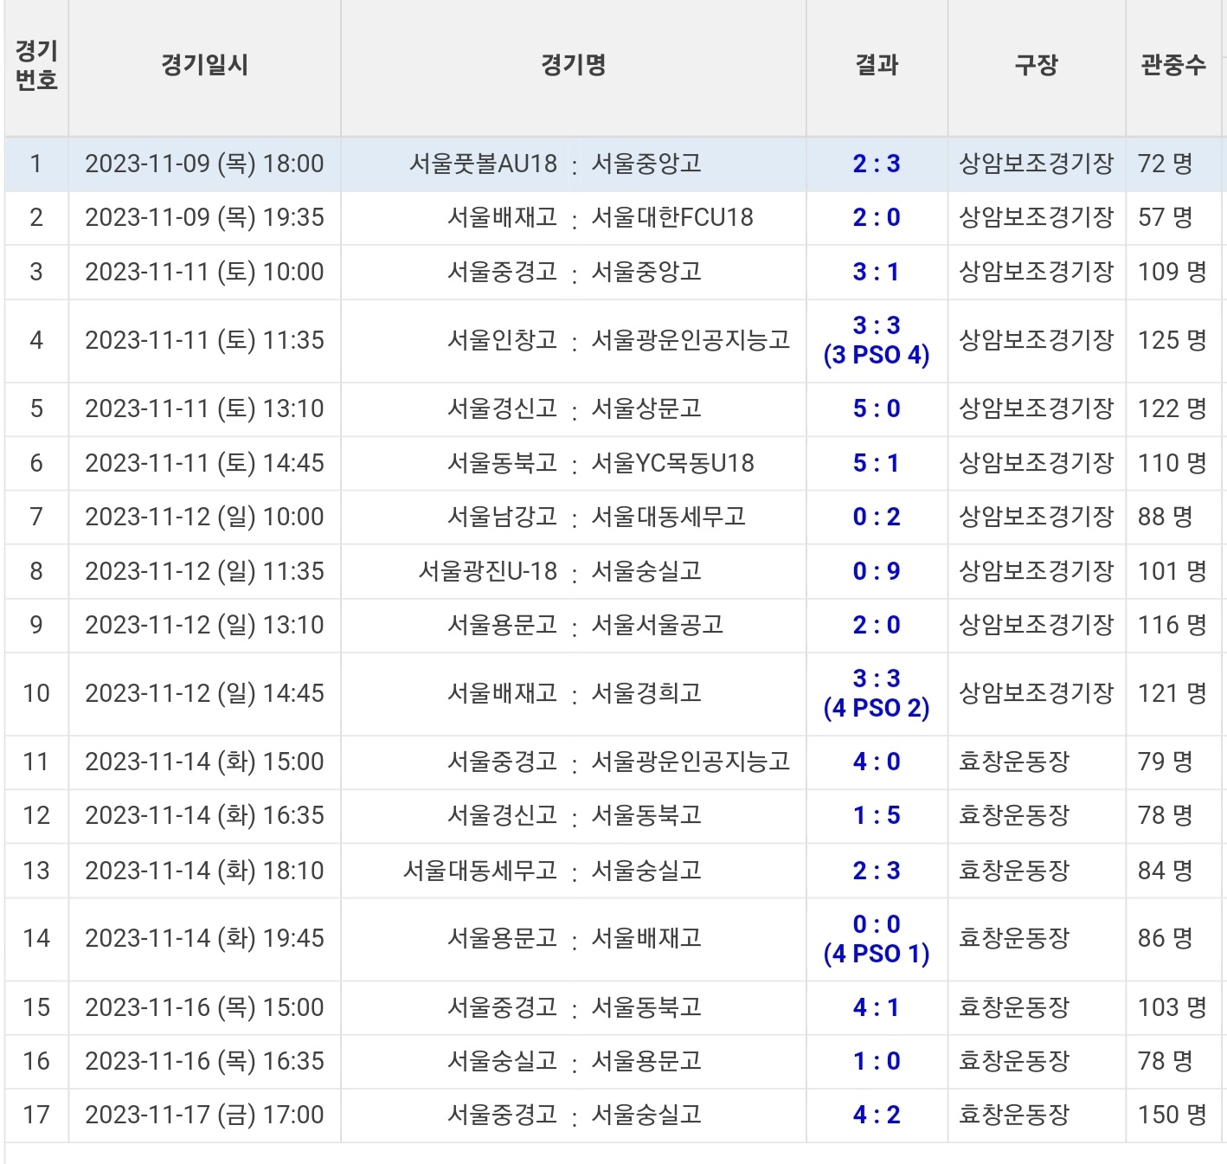Click the 경기일시 column header
1227x1164 pixels.
[x=204, y=66]
